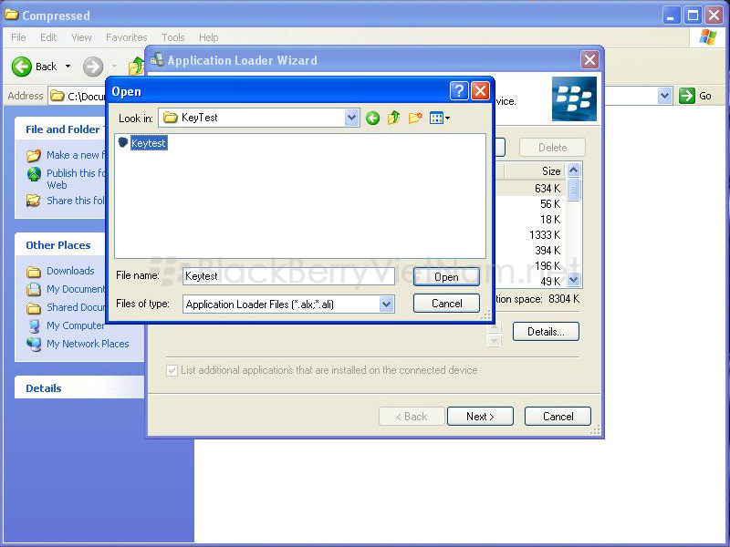Expand the Look in folder dropdown
730x547 pixels.
click(352, 118)
